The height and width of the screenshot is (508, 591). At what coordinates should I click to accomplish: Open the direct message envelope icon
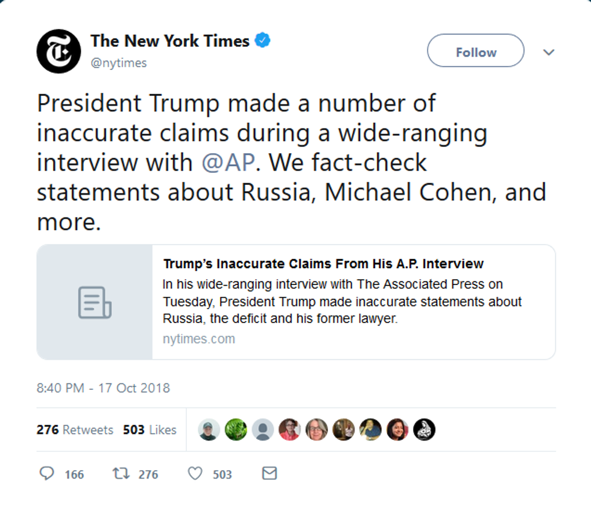pos(269,474)
